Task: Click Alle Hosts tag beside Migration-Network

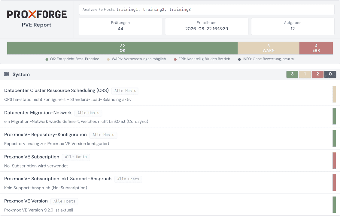Action: [88, 113]
